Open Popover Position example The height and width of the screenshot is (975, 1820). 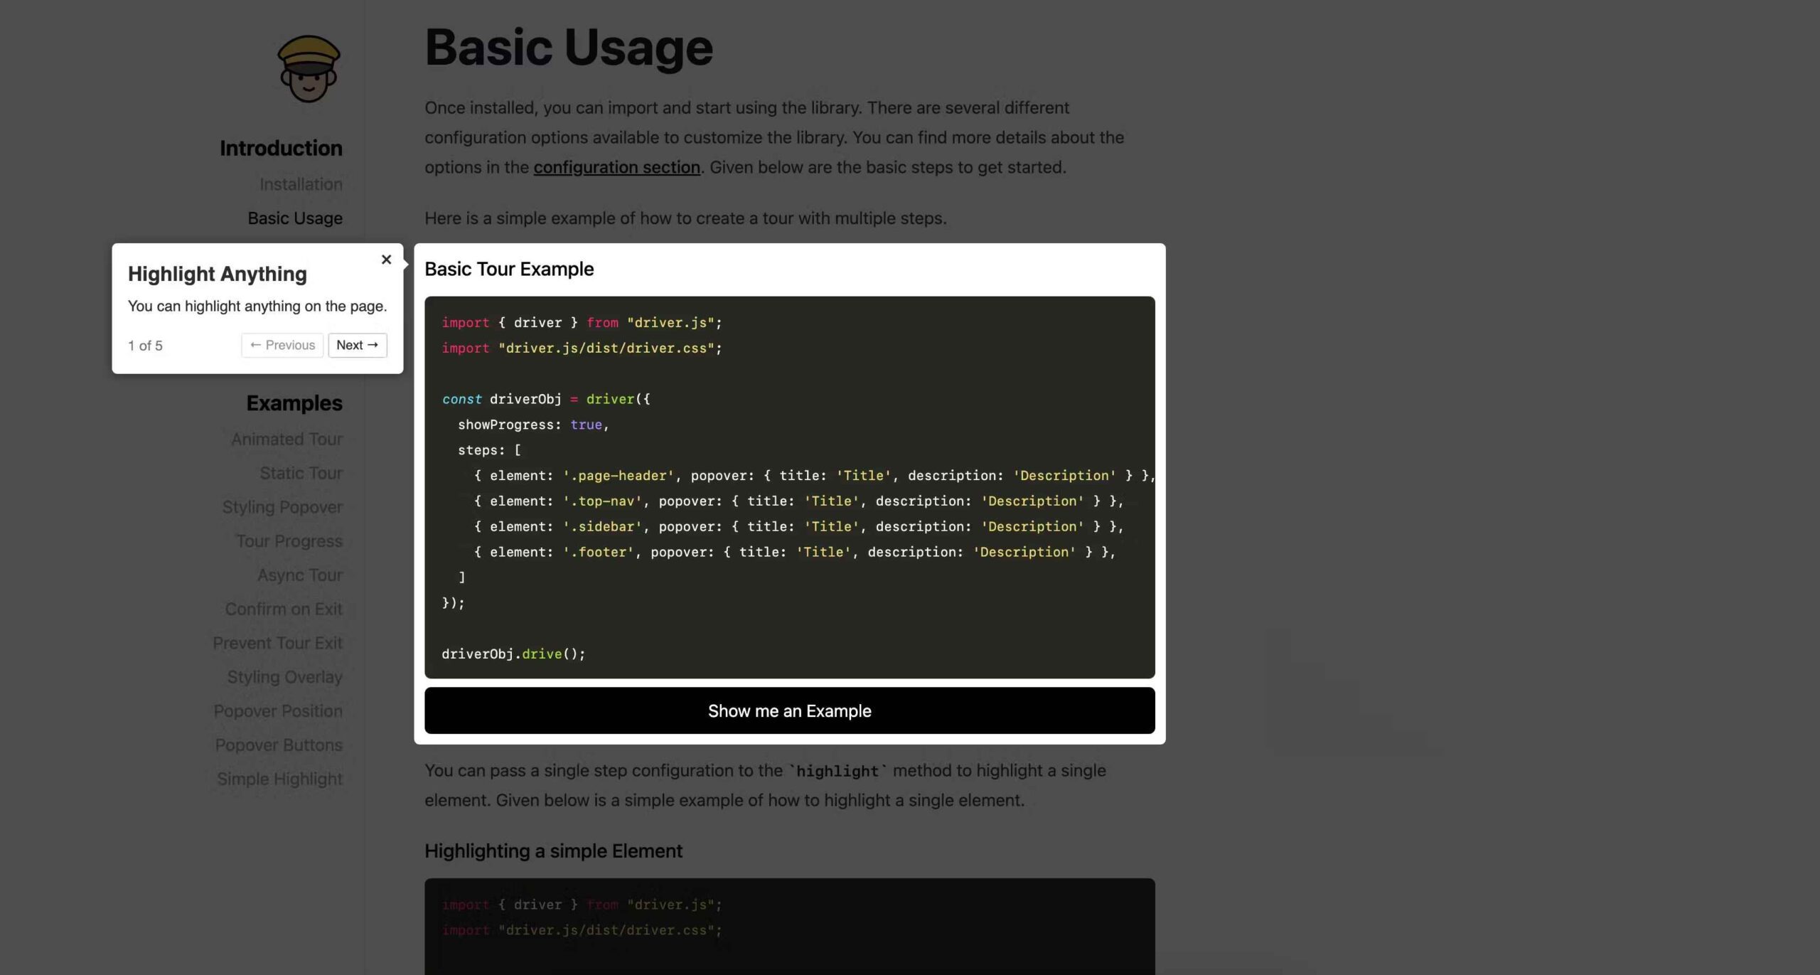[x=278, y=711]
